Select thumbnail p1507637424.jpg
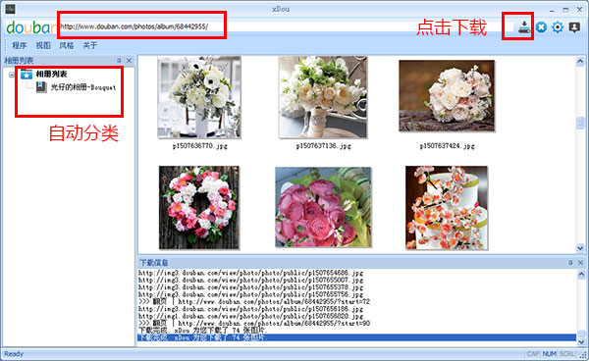Image resolution: width=589 pixels, height=361 pixels. pyautogui.click(x=447, y=96)
